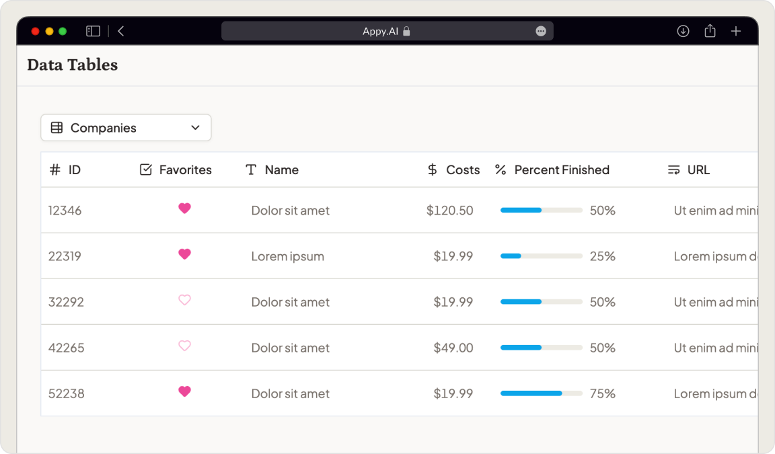This screenshot has width=775, height=454.
Task: Go back using the browser back arrow
Action: click(x=121, y=31)
